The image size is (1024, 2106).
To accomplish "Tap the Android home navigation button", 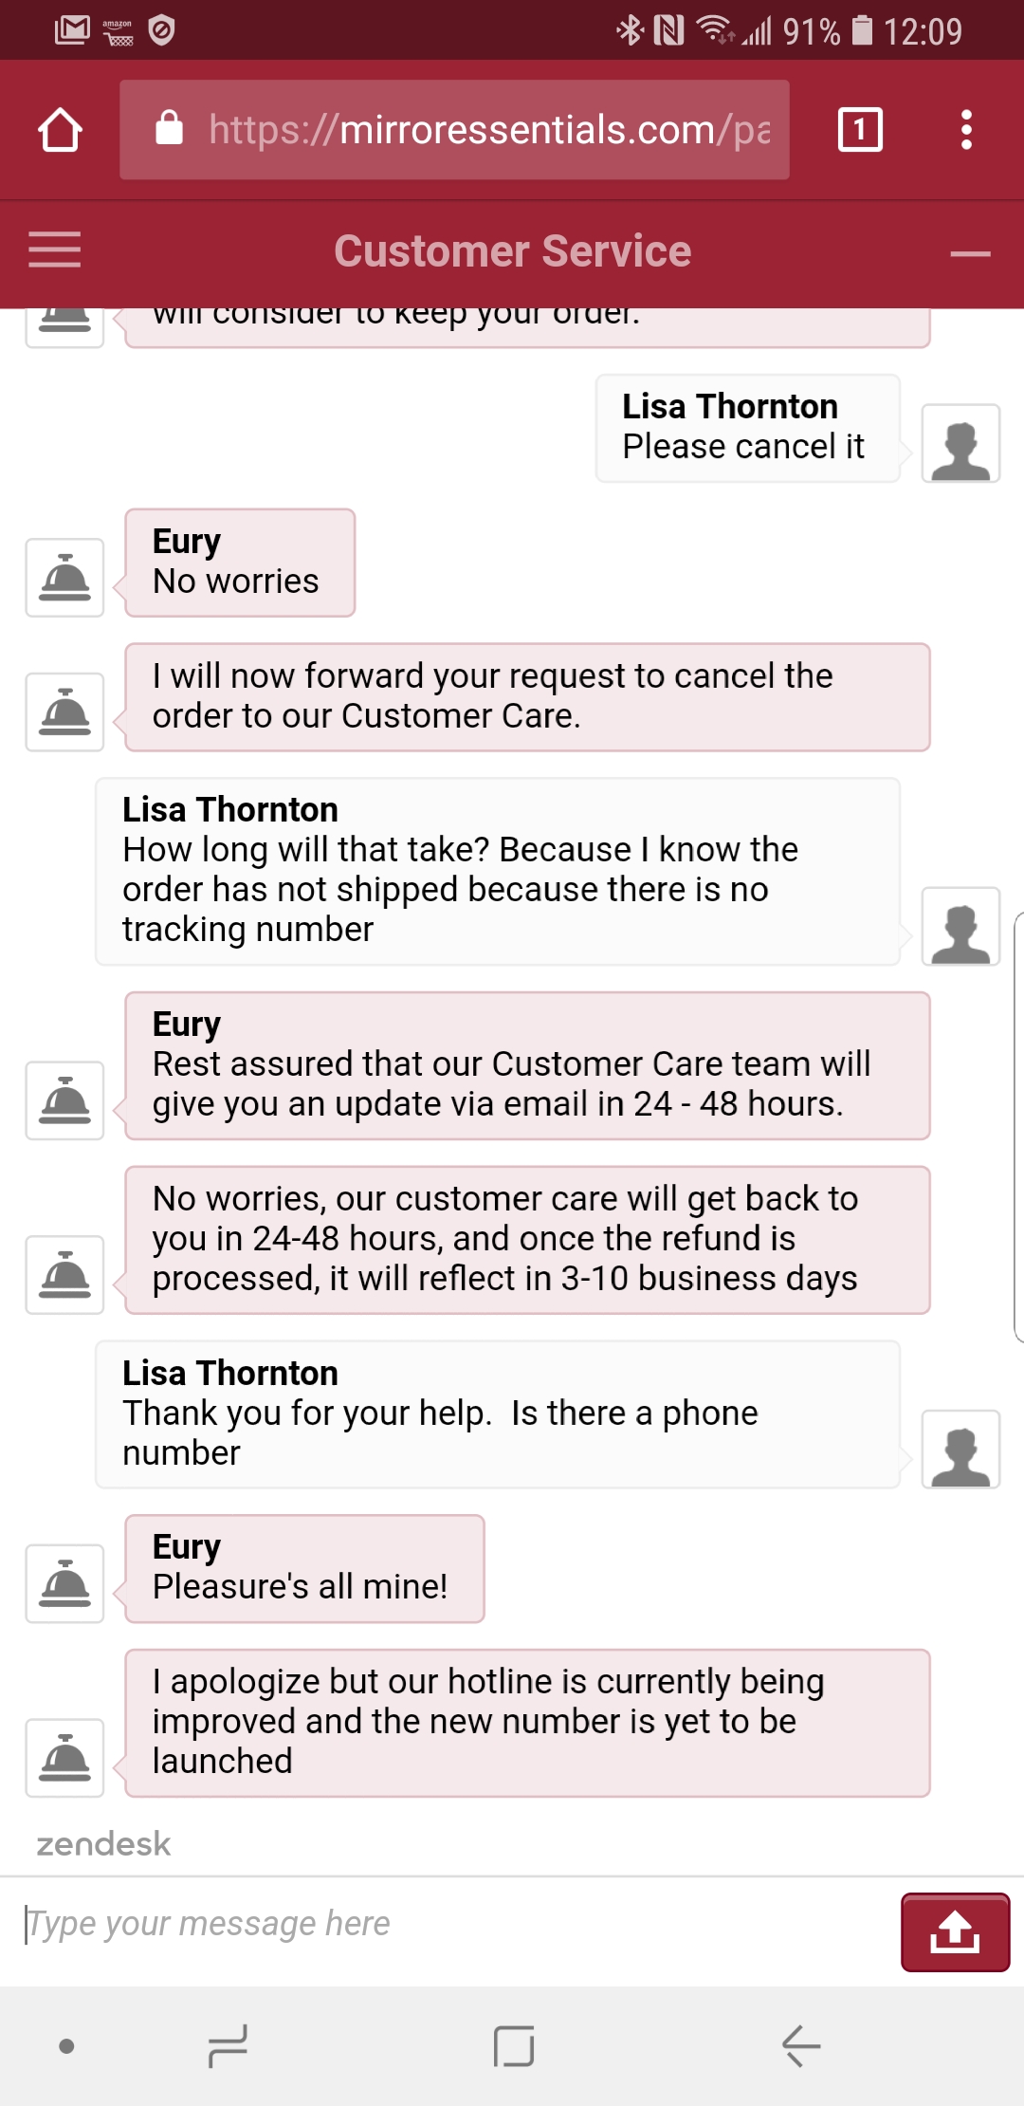I will 514,2046.
